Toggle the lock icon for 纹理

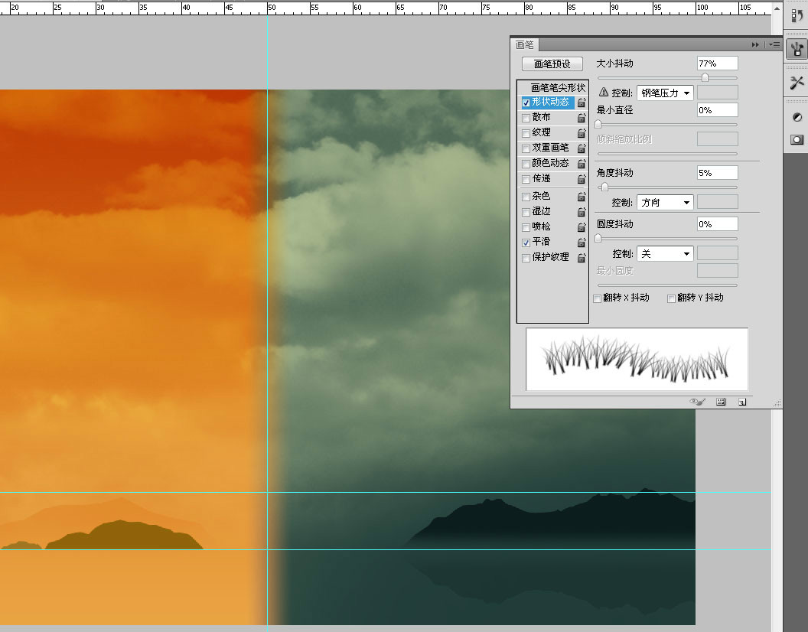(x=582, y=133)
